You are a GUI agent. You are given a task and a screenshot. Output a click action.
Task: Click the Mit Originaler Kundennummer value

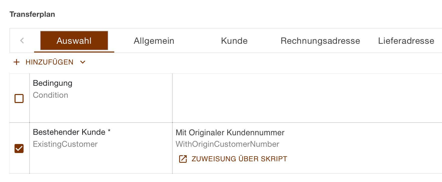(230, 132)
